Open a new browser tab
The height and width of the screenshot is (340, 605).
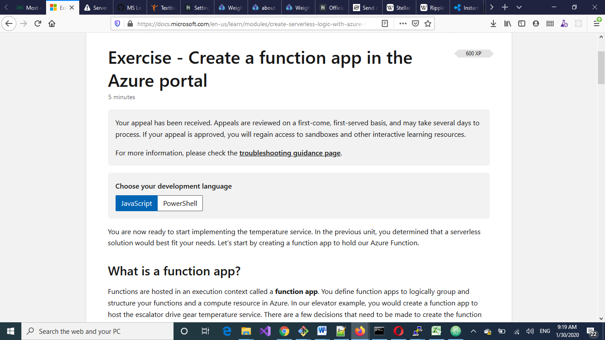pos(505,8)
